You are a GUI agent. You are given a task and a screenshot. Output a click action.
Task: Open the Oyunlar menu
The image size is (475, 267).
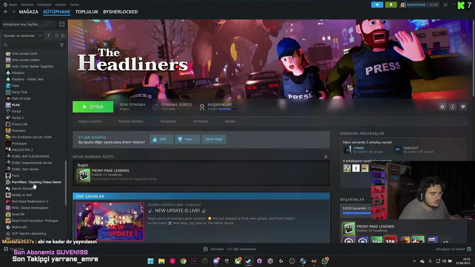[x=61, y=4]
